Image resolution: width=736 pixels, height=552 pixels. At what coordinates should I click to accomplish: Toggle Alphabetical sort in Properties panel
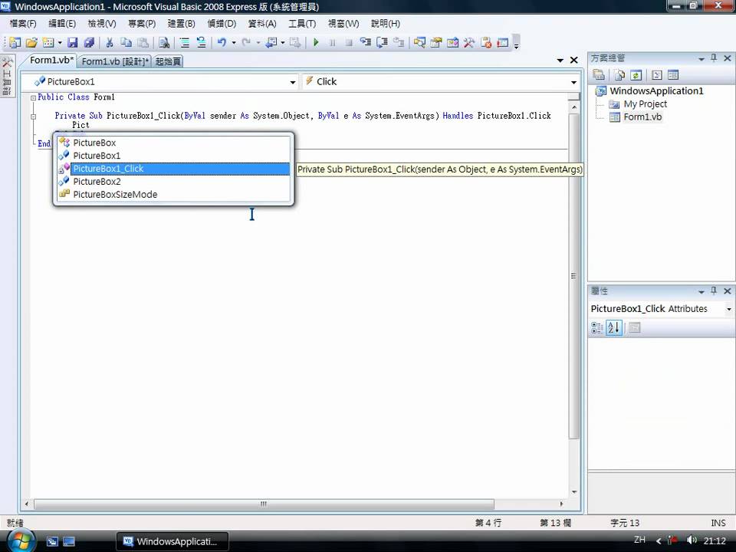click(614, 327)
